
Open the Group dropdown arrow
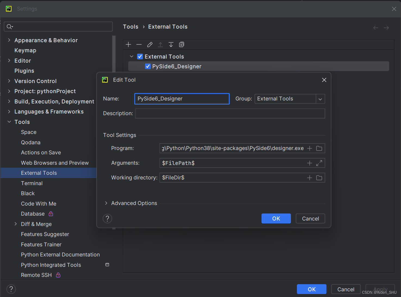(320, 99)
